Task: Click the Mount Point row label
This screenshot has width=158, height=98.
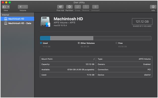Action: coord(47,59)
